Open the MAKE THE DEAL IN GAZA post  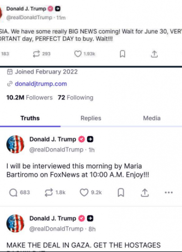(x=83, y=245)
